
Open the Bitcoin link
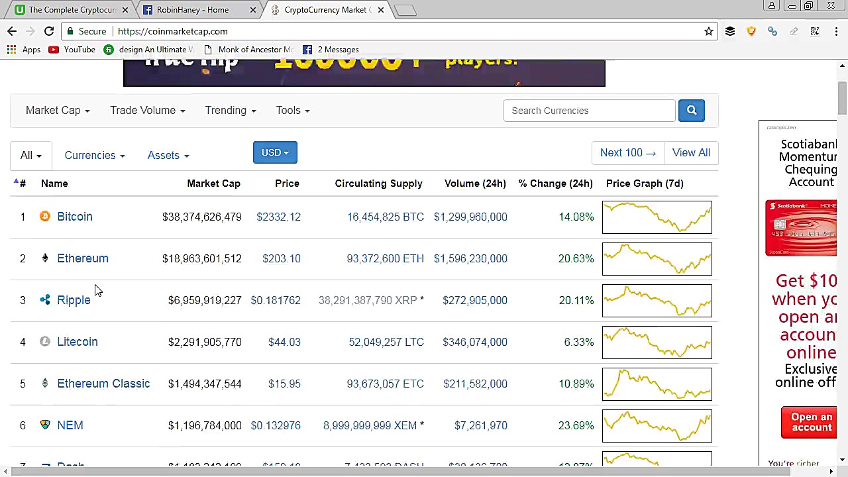tap(75, 217)
